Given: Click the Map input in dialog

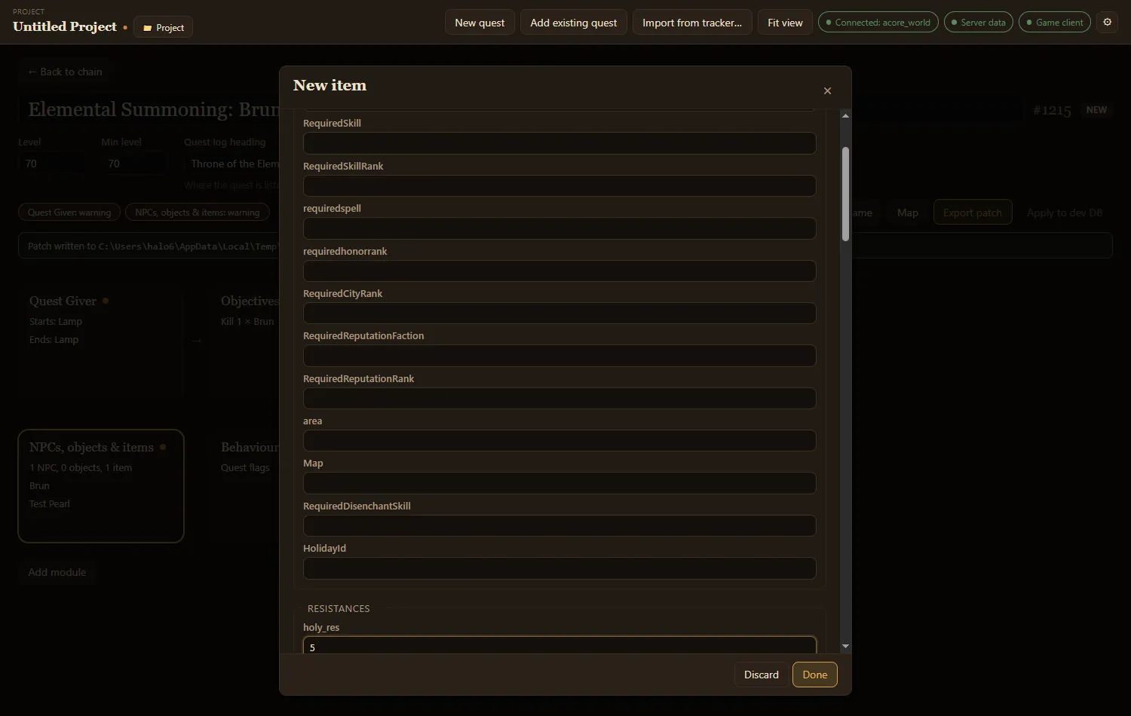Looking at the screenshot, I should click(559, 483).
